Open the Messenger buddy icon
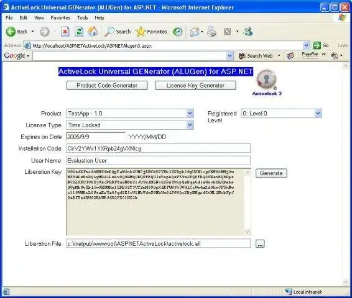This screenshot has width=352, height=298. click(248, 32)
